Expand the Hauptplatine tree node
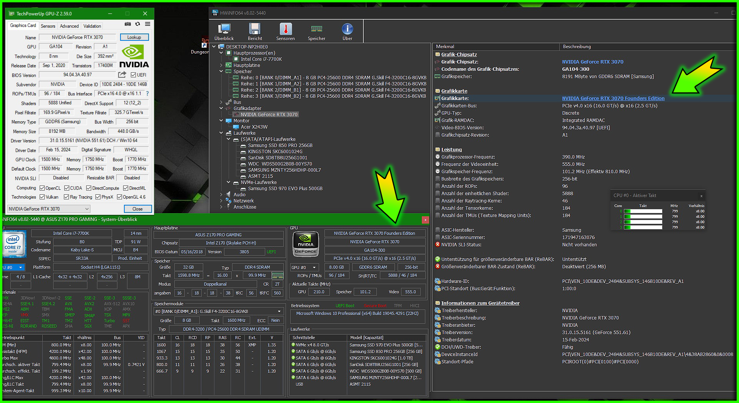Image resolution: width=739 pixels, height=403 pixels. (221, 65)
